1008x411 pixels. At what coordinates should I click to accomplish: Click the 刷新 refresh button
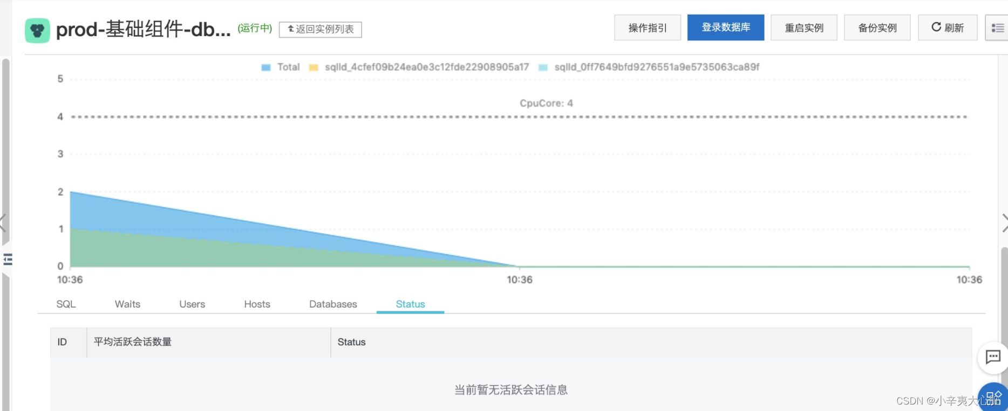coord(948,27)
